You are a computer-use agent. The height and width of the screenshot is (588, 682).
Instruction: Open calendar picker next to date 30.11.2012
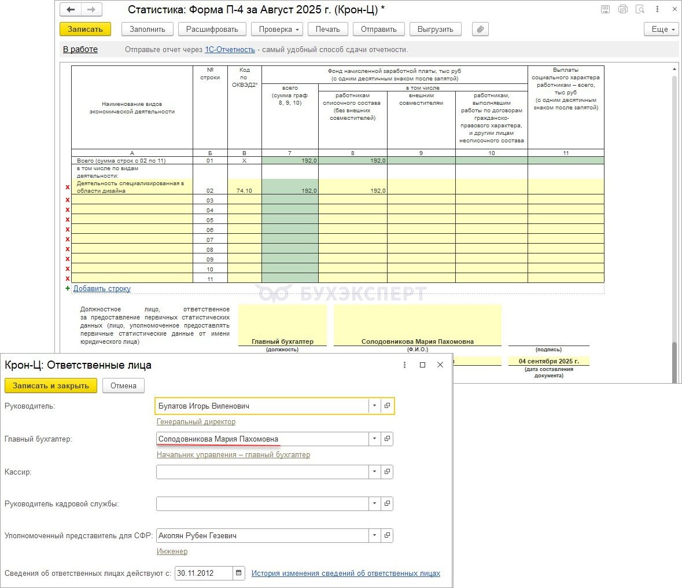[238, 573]
